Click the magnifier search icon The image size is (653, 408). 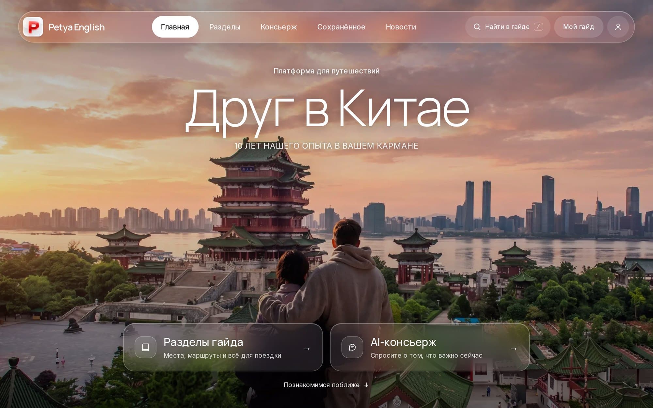tap(477, 27)
